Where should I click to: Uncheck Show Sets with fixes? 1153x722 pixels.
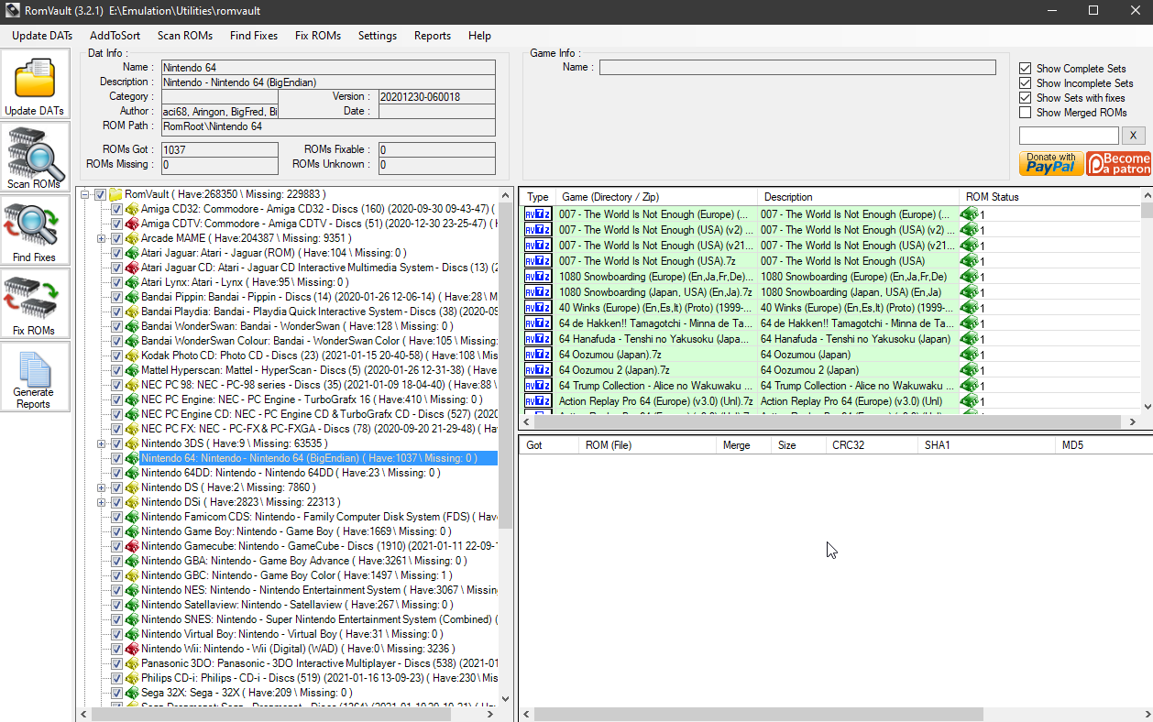[1026, 98]
